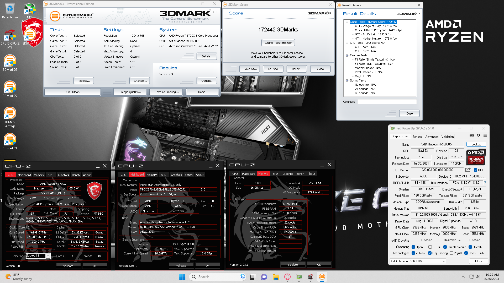The image size is (504, 283).
Task: Toggle the OpenCL checkbox
Action: click(413, 247)
